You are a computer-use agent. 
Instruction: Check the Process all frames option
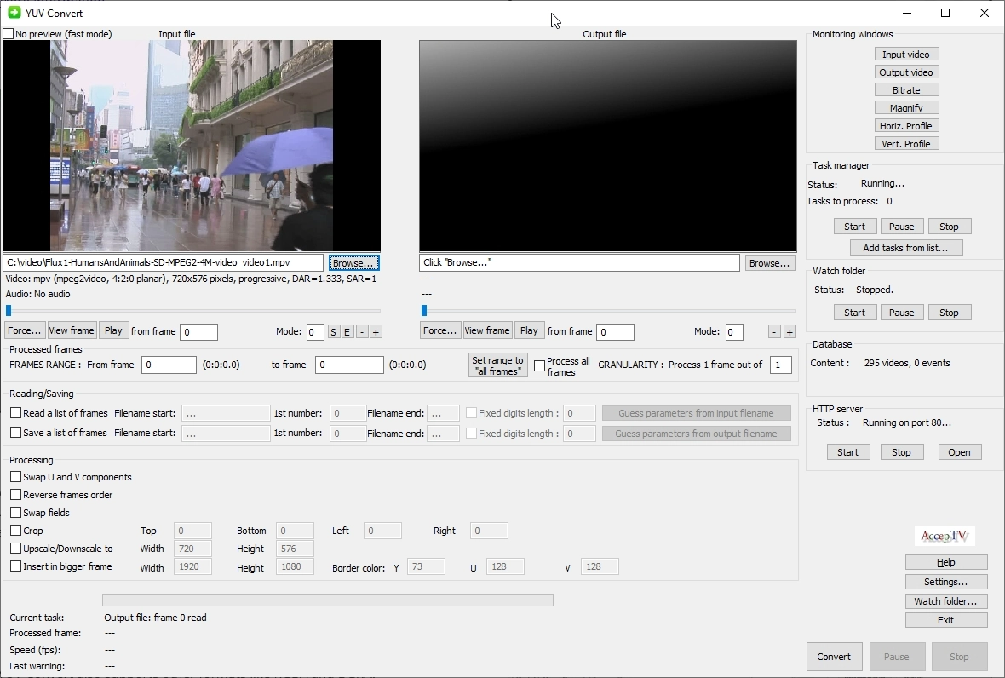tap(539, 366)
